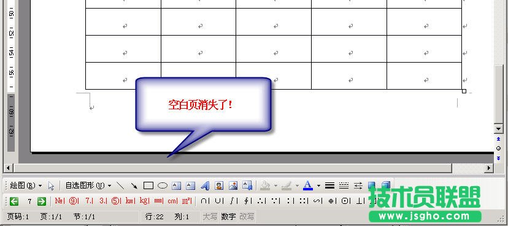Insert the mm unit symbol
This screenshot has height=226, width=508.
click(159, 201)
